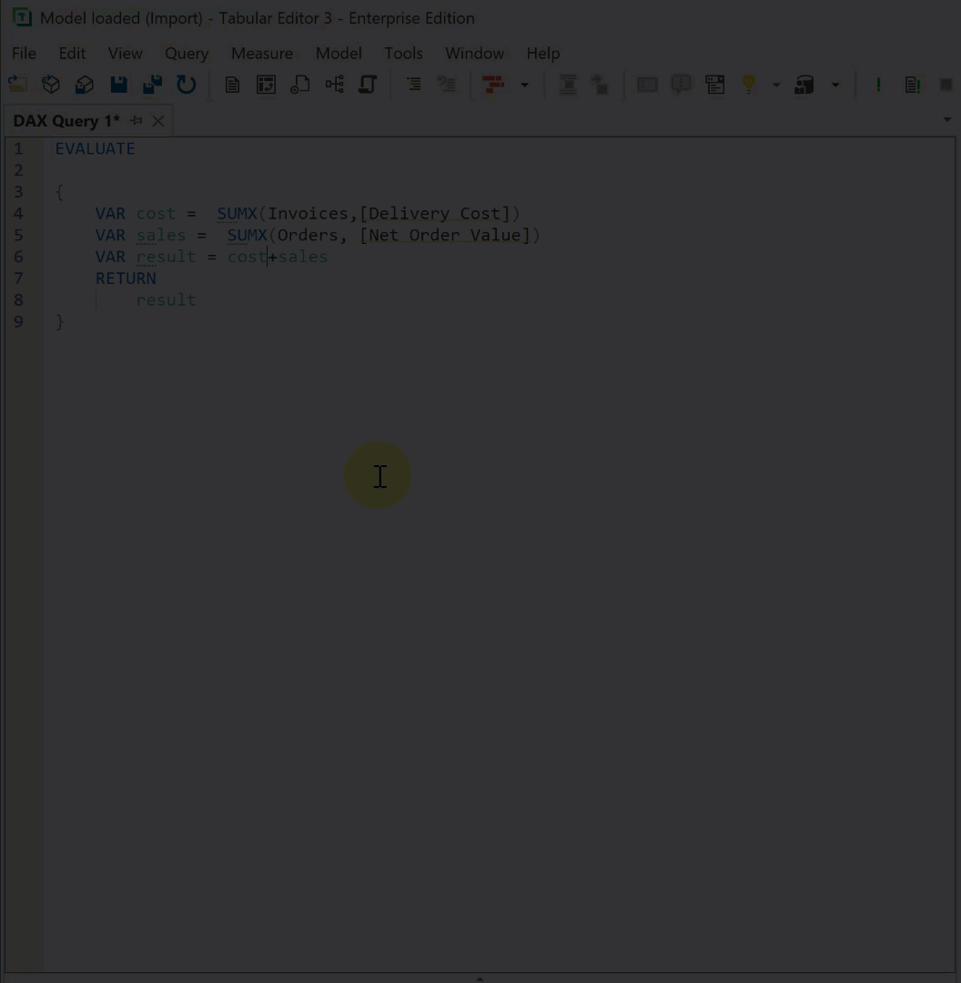Open the dropdown next to the light bulb

[776, 84]
